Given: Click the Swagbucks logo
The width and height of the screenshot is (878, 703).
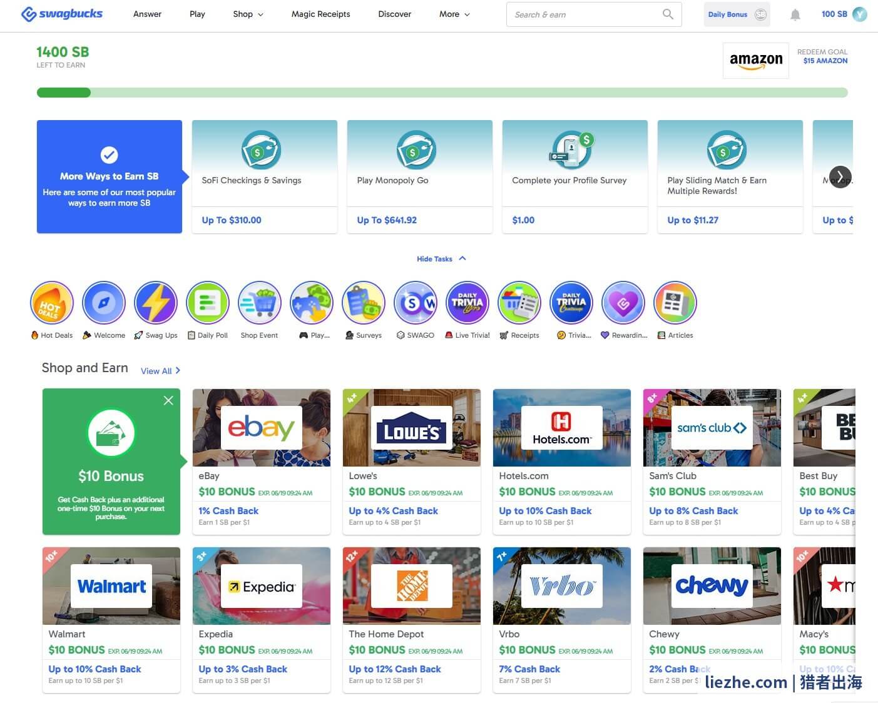Looking at the screenshot, I should point(62,14).
